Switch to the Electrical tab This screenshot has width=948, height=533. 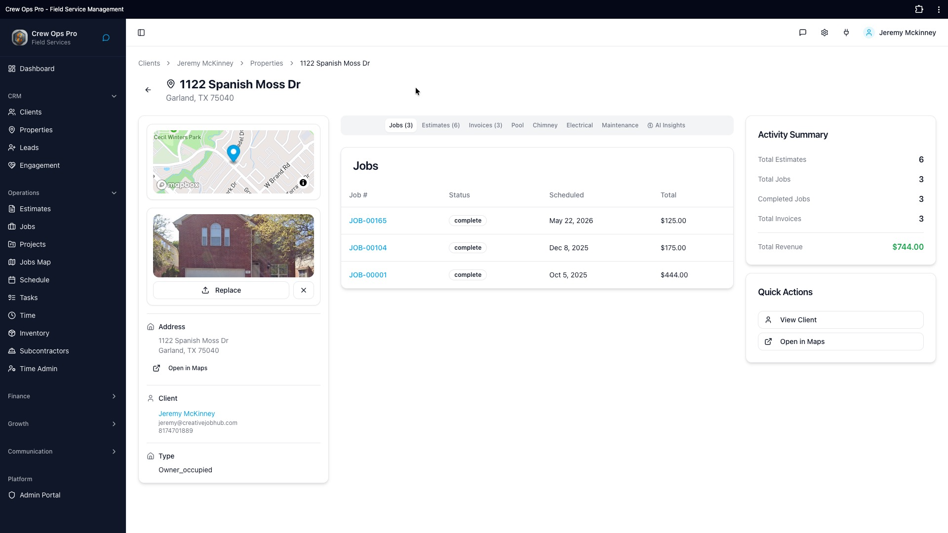coord(580,125)
